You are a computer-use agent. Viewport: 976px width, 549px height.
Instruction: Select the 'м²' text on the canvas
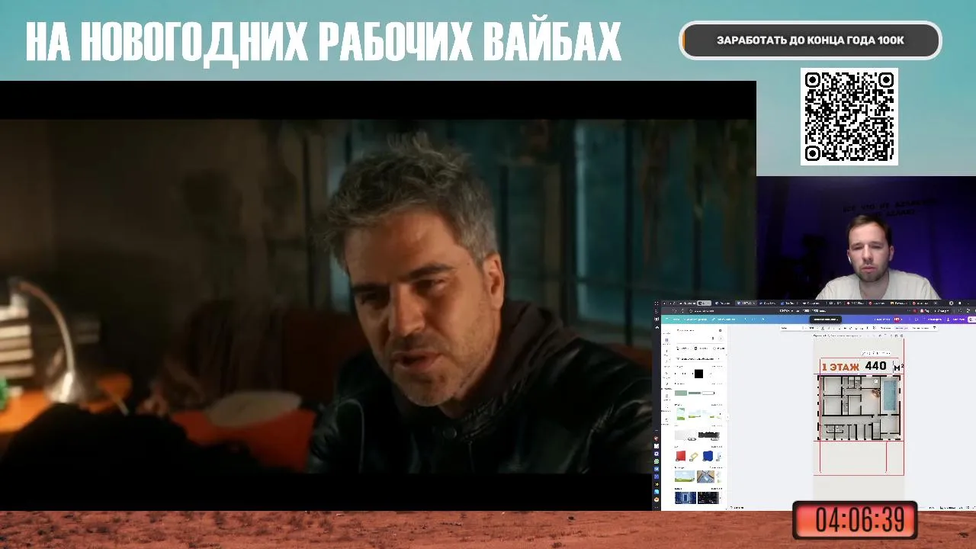coord(898,368)
